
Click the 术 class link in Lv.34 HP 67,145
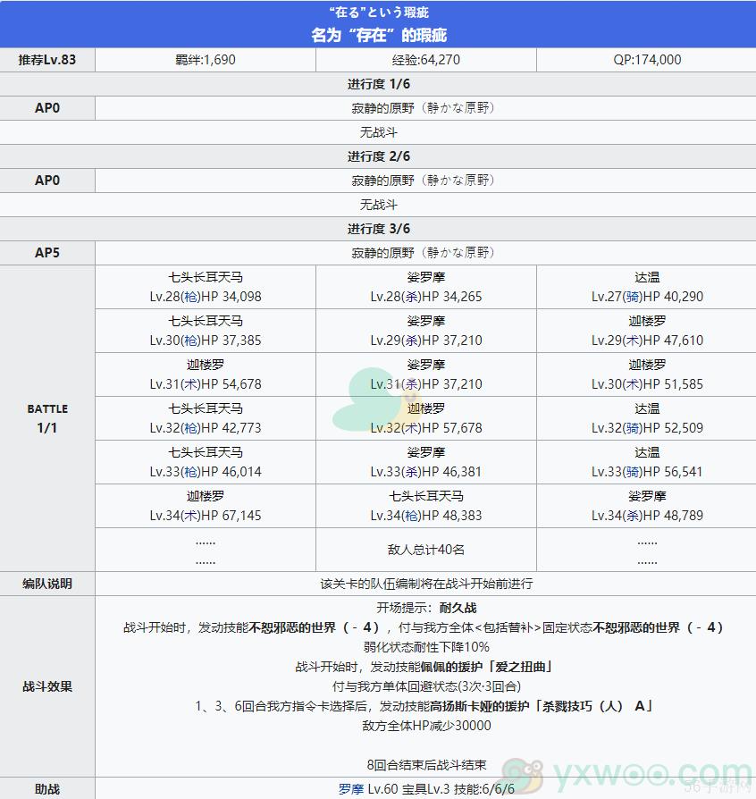point(191,516)
